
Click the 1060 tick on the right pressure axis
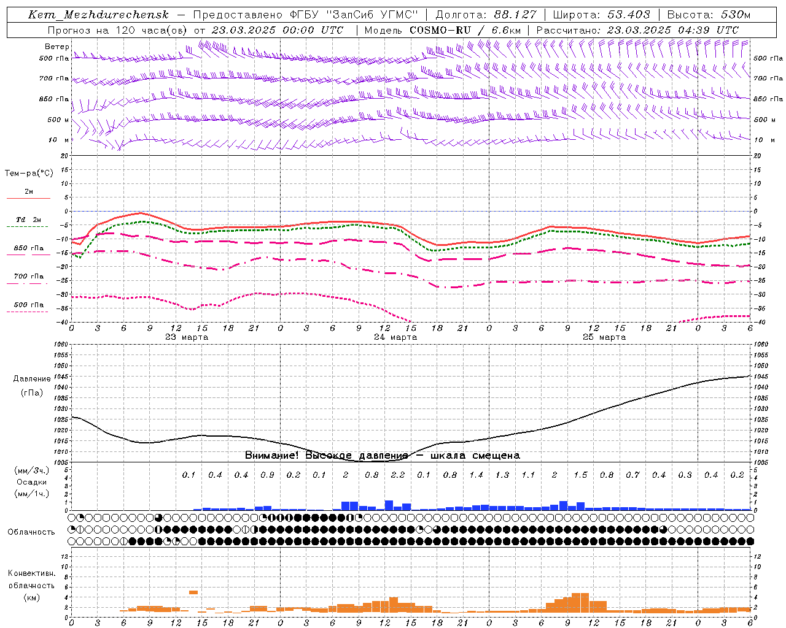click(x=760, y=345)
